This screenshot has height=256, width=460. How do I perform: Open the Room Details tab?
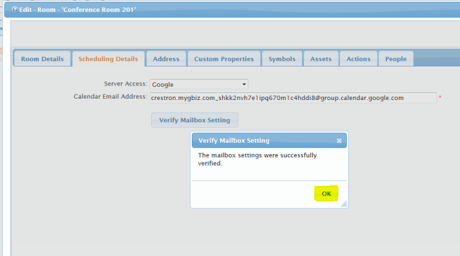[42, 59]
